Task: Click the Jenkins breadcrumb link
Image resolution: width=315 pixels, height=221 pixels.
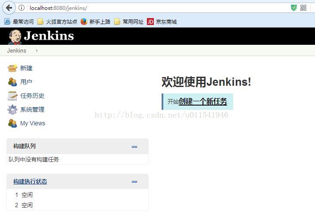Action: [x=16, y=50]
